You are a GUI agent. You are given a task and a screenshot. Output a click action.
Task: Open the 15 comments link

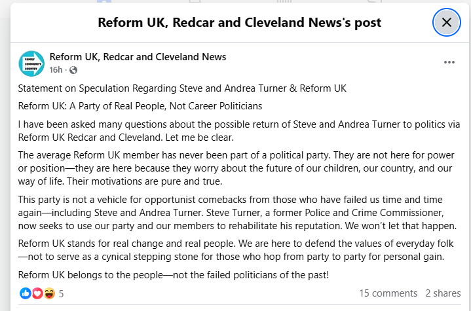coord(388,293)
